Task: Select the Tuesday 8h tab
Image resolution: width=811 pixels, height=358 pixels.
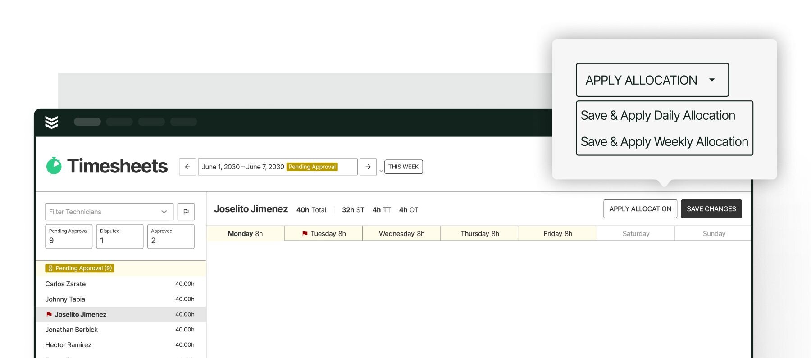Action: [323, 234]
